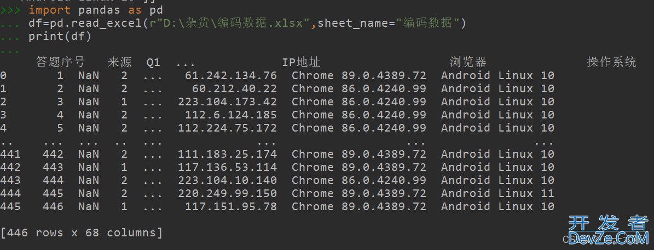Click the >>> prompt marker

(10, 10)
